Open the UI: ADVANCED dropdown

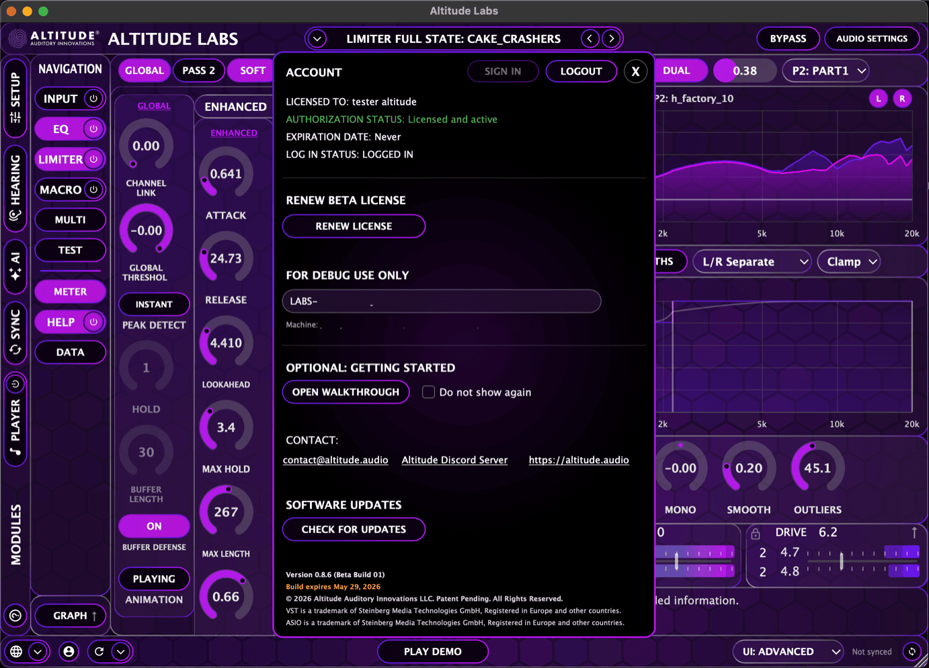(x=788, y=651)
